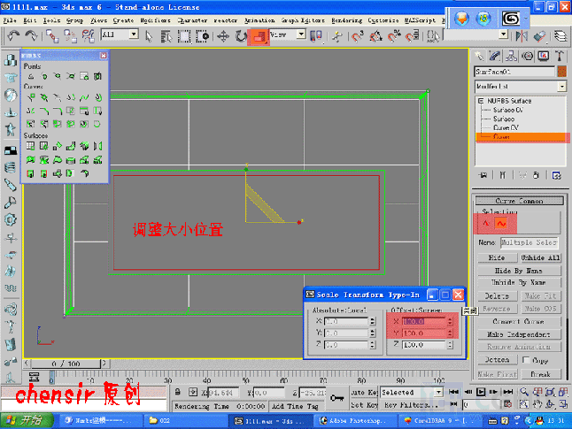Viewport: 572px width, 429px height.
Task: Select Surface CV in modifier stack
Action: click(507, 110)
